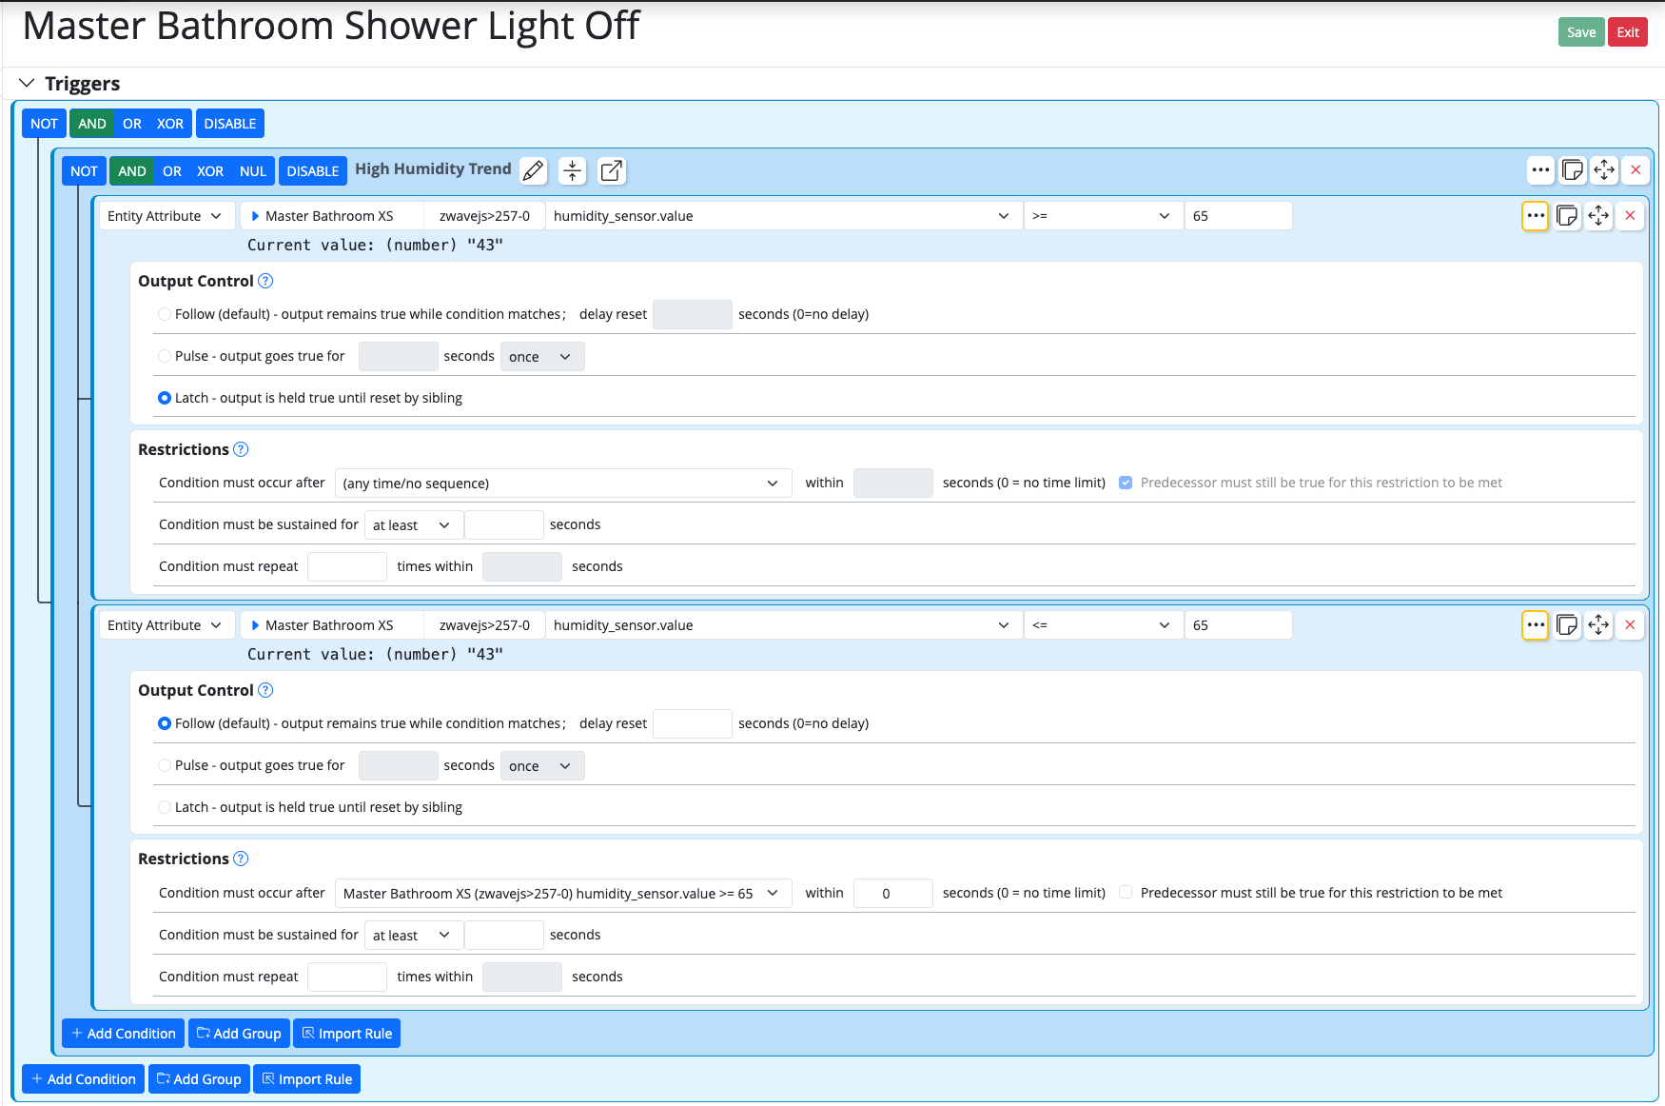
Task: Open Output Control help question mark in first condition
Action: pos(265,281)
